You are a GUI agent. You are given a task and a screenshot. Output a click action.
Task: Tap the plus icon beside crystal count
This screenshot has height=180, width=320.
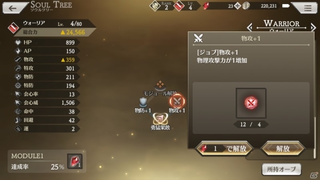tap(237, 6)
